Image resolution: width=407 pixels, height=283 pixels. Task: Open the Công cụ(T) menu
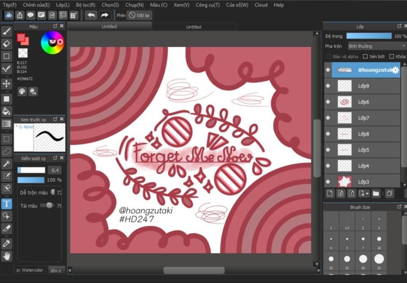pos(207,5)
